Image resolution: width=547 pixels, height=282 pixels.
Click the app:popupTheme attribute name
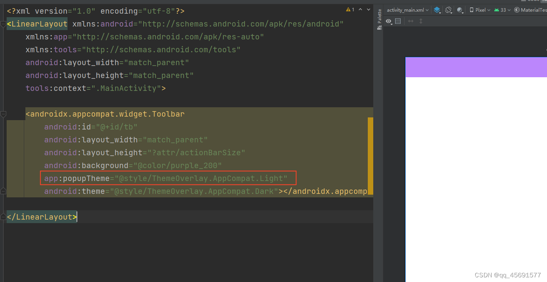pyautogui.click(x=77, y=179)
